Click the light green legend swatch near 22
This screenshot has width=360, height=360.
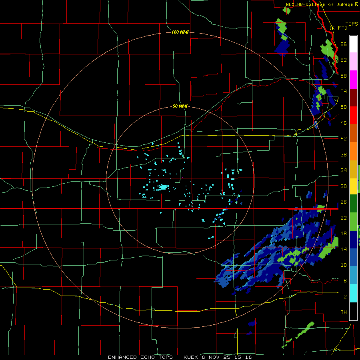tap(353, 222)
